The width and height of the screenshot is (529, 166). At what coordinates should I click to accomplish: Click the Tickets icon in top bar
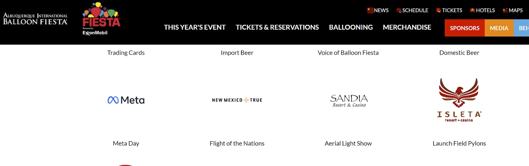[438, 10]
